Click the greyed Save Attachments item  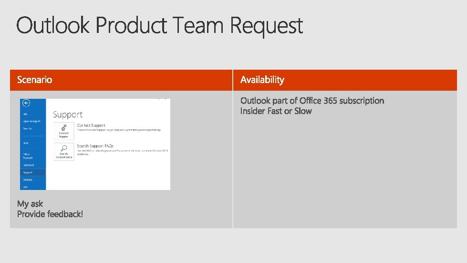click(33, 136)
